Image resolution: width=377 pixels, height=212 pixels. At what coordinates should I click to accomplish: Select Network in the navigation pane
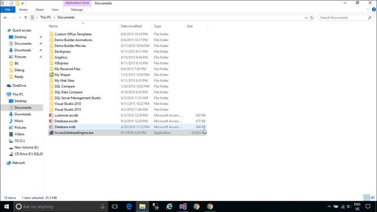(x=18, y=163)
